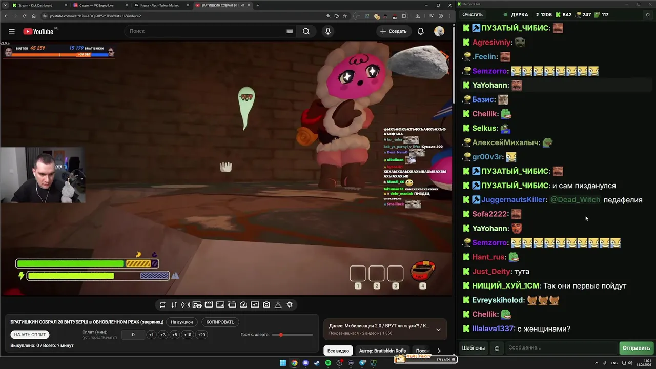Click the lab flask icon below video
The height and width of the screenshot is (369, 656).
click(x=278, y=305)
